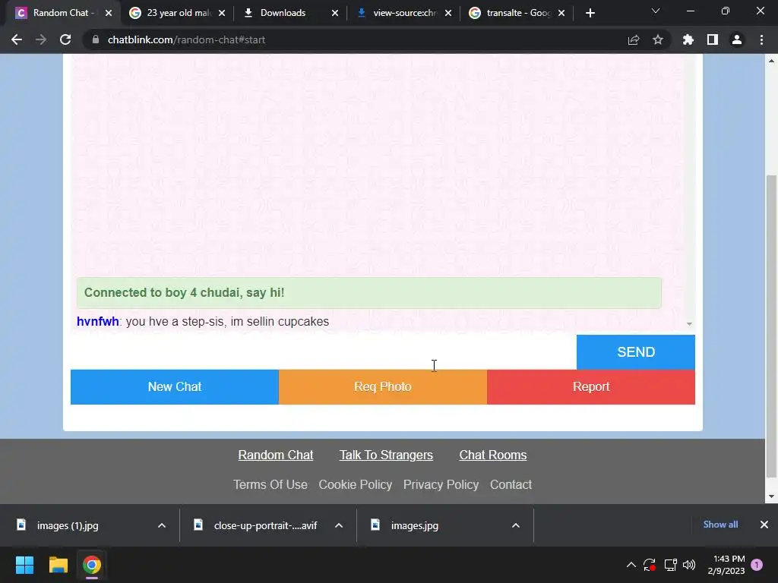Click the address bar URL
Image resolution: width=778 pixels, height=583 pixels.
(x=187, y=39)
